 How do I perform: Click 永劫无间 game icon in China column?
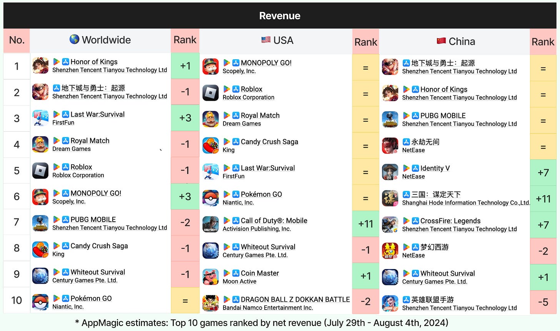(390, 145)
